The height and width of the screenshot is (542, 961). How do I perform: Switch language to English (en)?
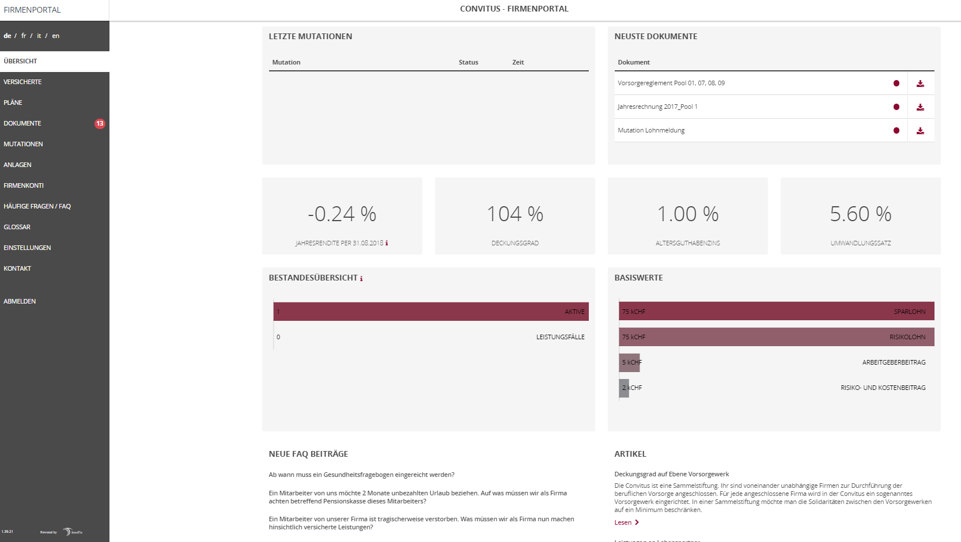coord(56,36)
